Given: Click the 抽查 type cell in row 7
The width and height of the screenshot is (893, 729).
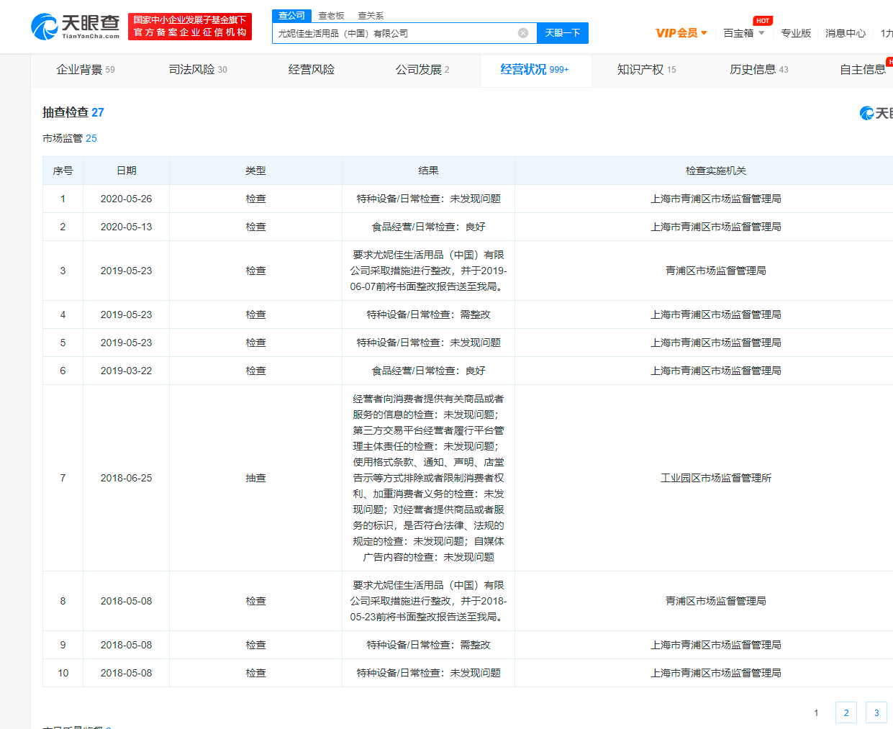Looking at the screenshot, I should (256, 478).
